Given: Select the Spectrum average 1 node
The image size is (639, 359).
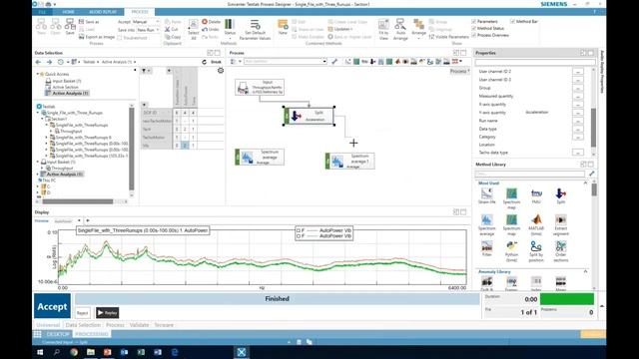Looking at the screenshot, I should coord(350,162).
